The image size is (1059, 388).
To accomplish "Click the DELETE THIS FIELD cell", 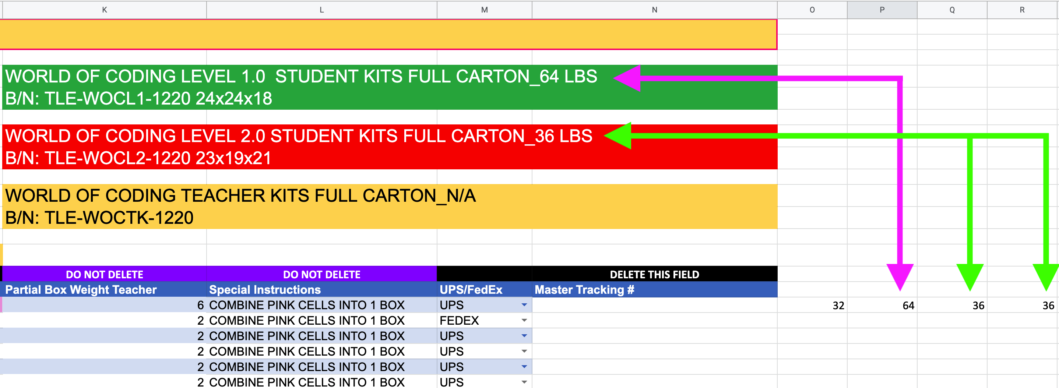I will tap(654, 274).
